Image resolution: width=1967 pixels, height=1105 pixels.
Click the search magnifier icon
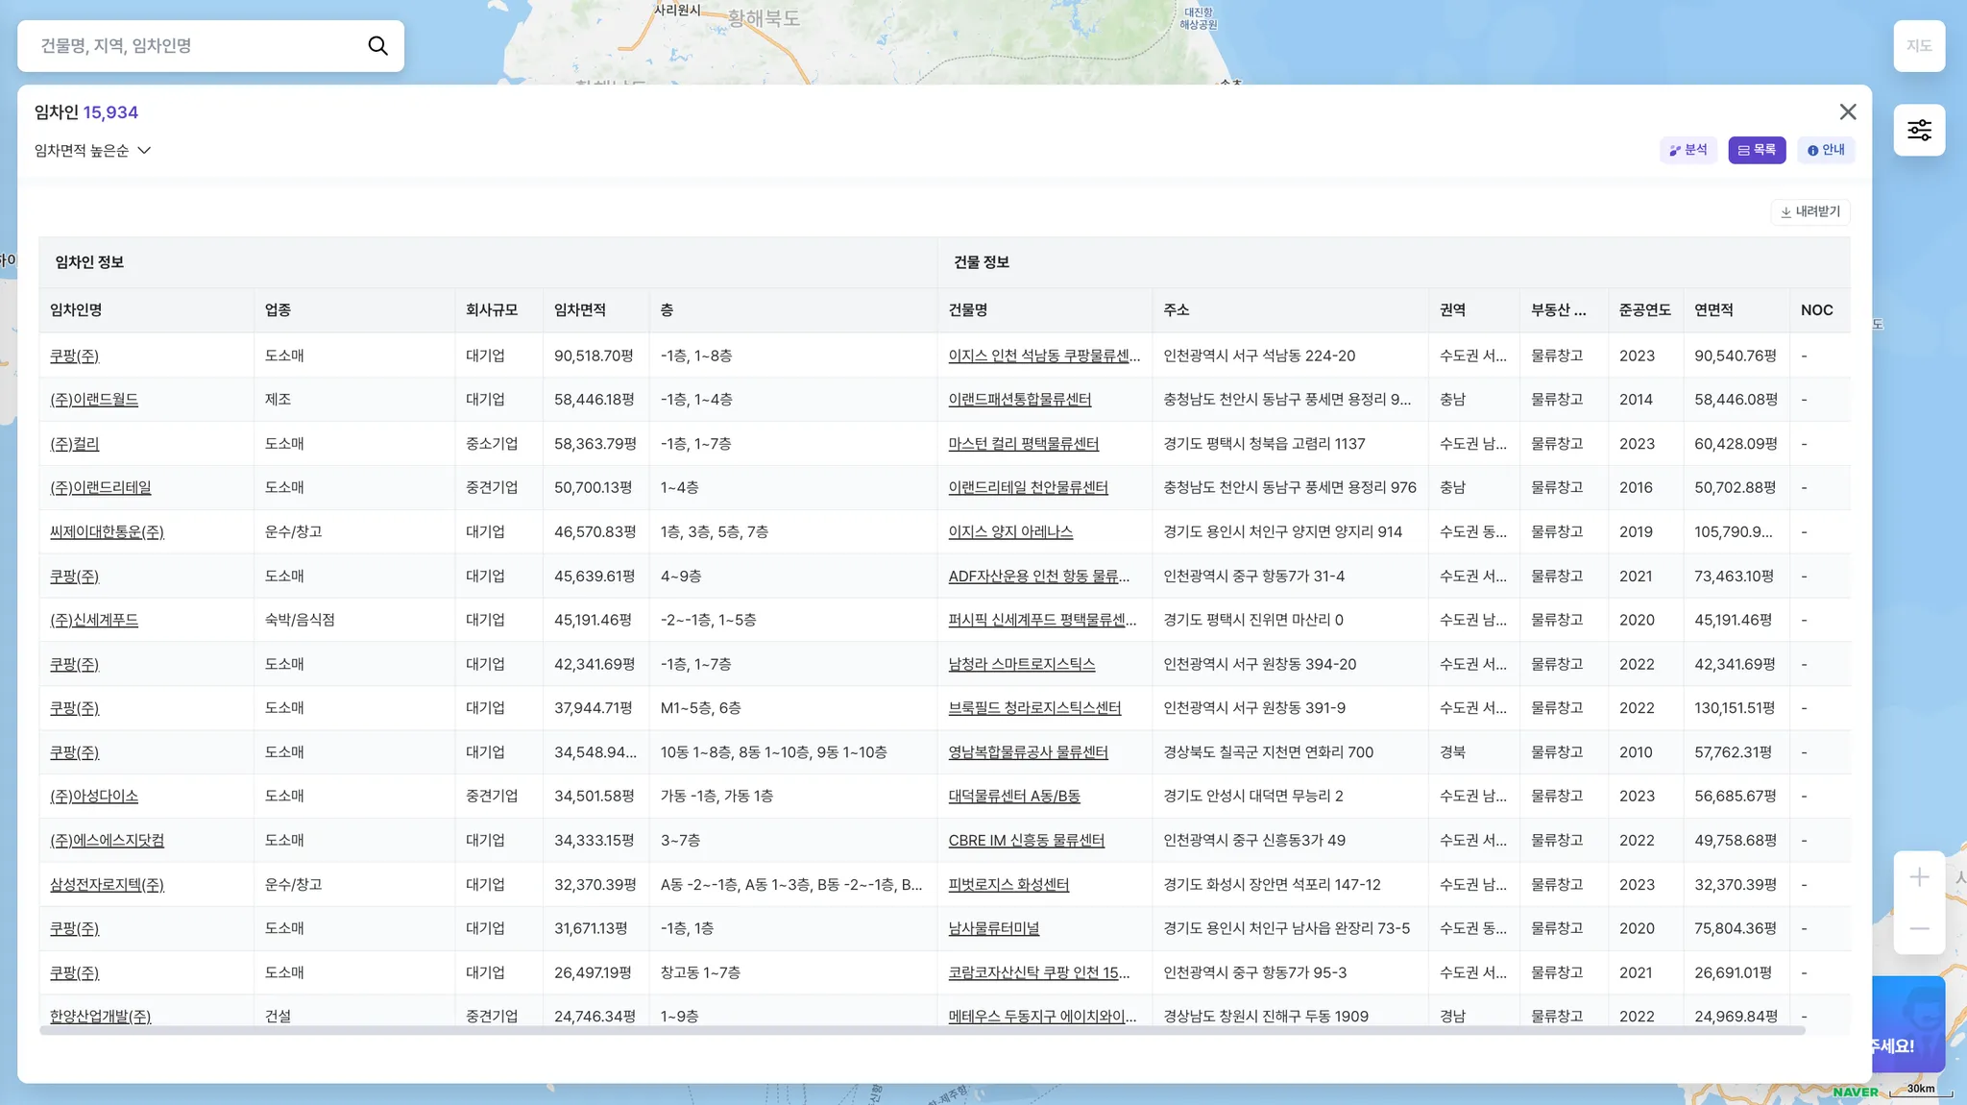[377, 46]
